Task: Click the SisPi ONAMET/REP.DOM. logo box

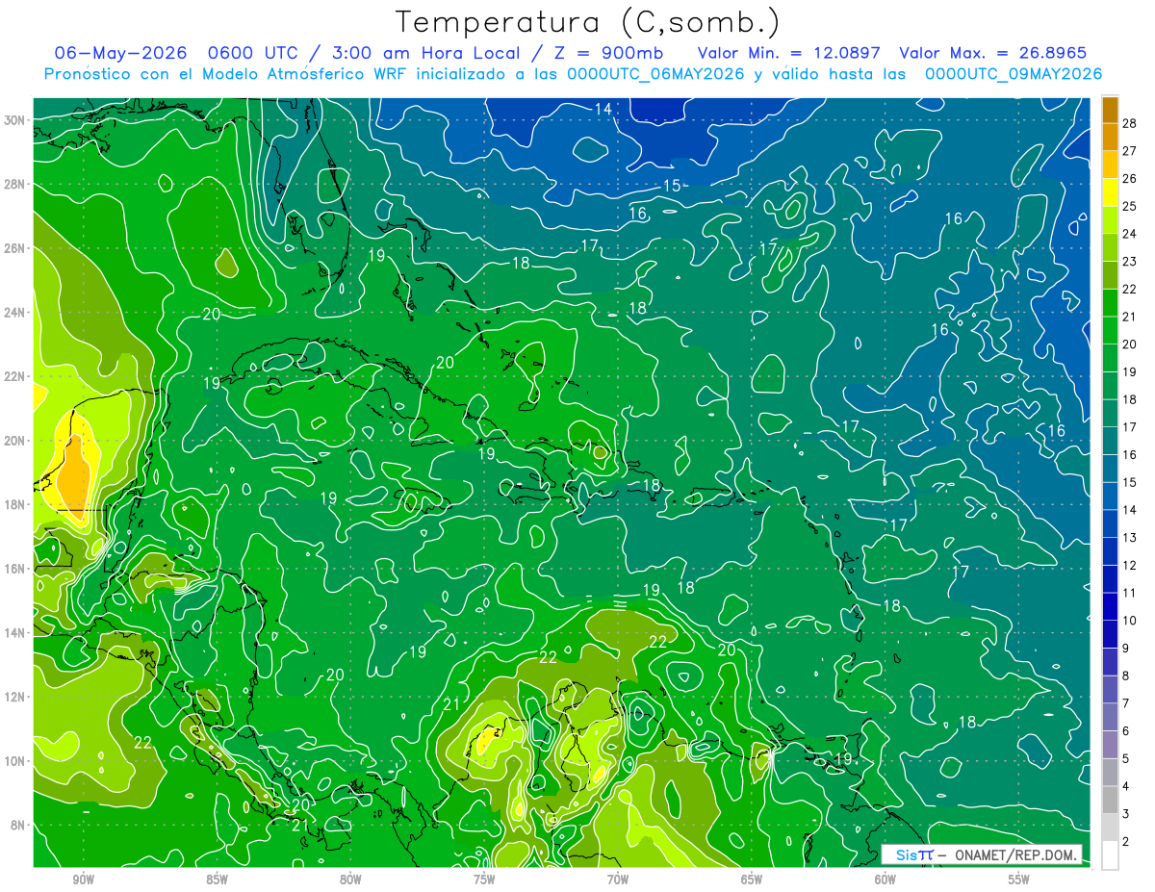Action: pyautogui.click(x=982, y=854)
